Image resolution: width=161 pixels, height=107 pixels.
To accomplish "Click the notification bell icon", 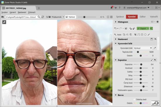I will pos(112,8).
